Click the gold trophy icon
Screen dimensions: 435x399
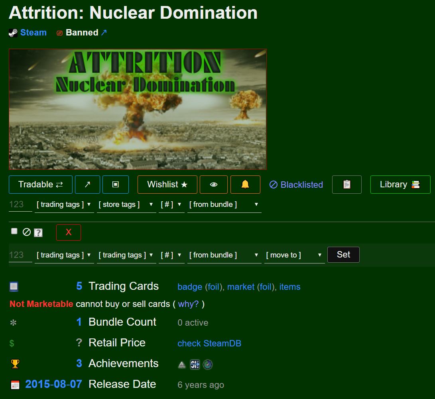[x=15, y=364]
